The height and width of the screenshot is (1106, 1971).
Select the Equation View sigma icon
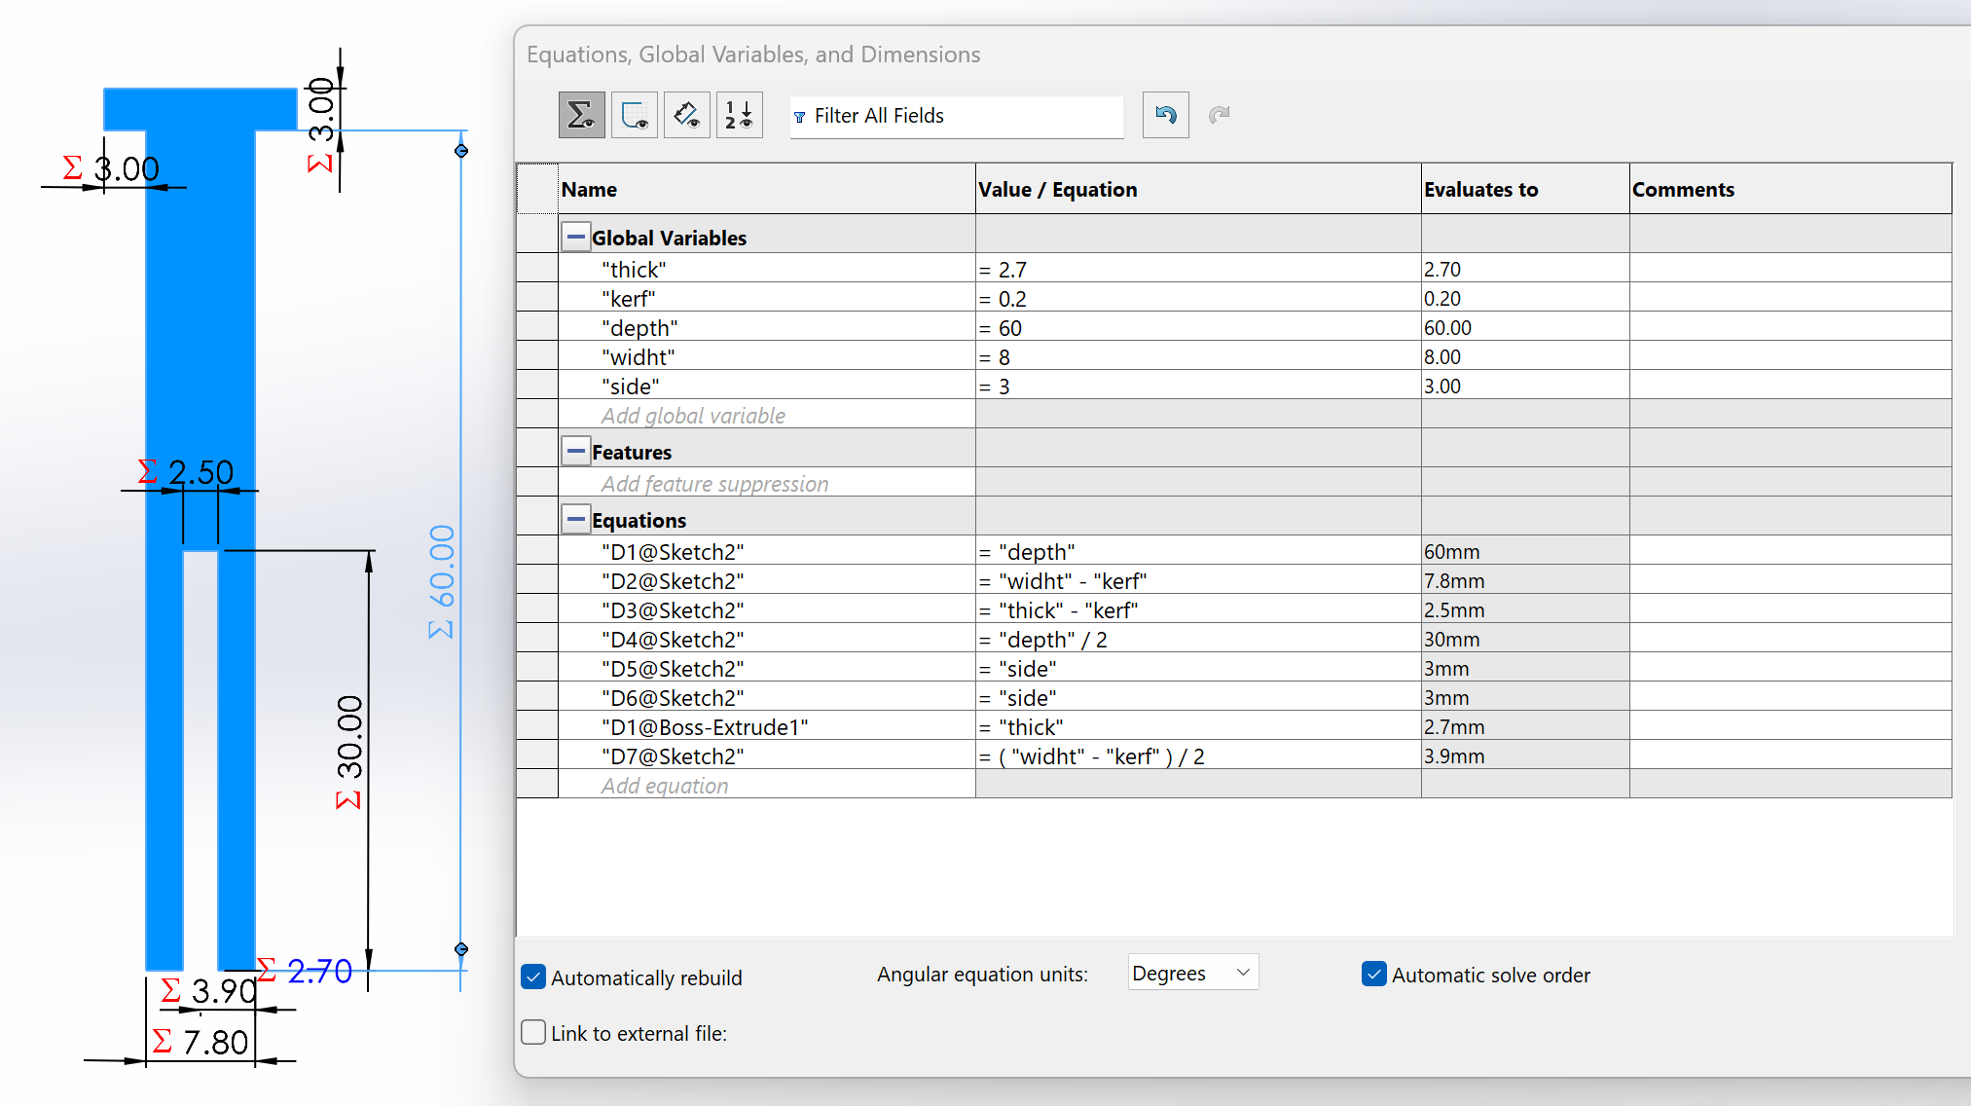coord(581,116)
